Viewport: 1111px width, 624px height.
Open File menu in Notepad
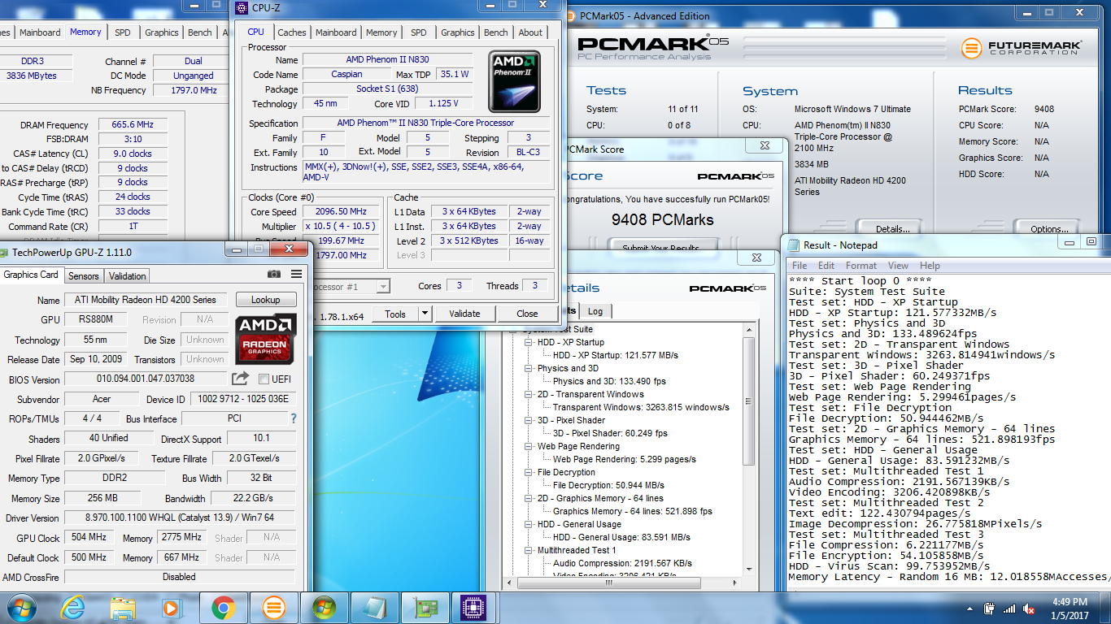pos(799,266)
